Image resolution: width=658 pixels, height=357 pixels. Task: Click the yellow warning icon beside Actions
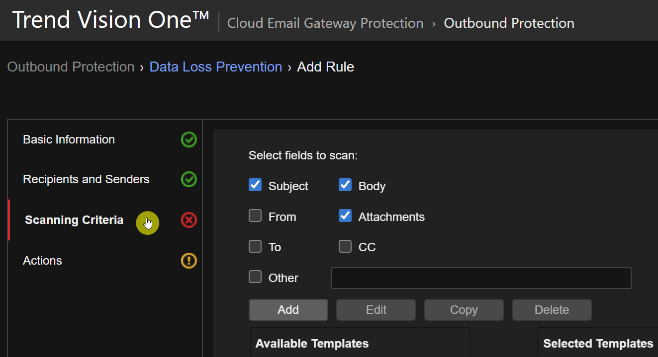188,261
